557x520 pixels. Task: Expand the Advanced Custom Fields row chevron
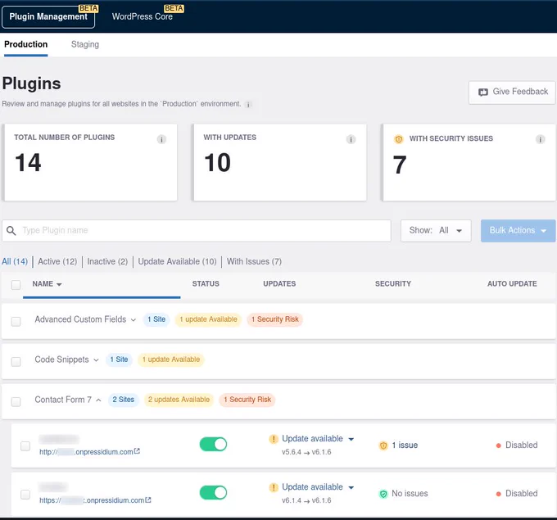[x=134, y=320]
